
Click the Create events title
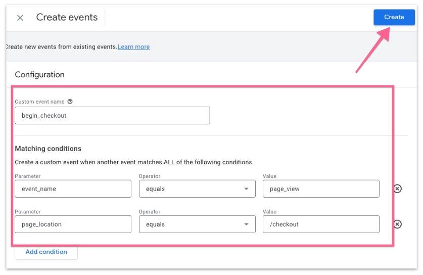pos(67,18)
